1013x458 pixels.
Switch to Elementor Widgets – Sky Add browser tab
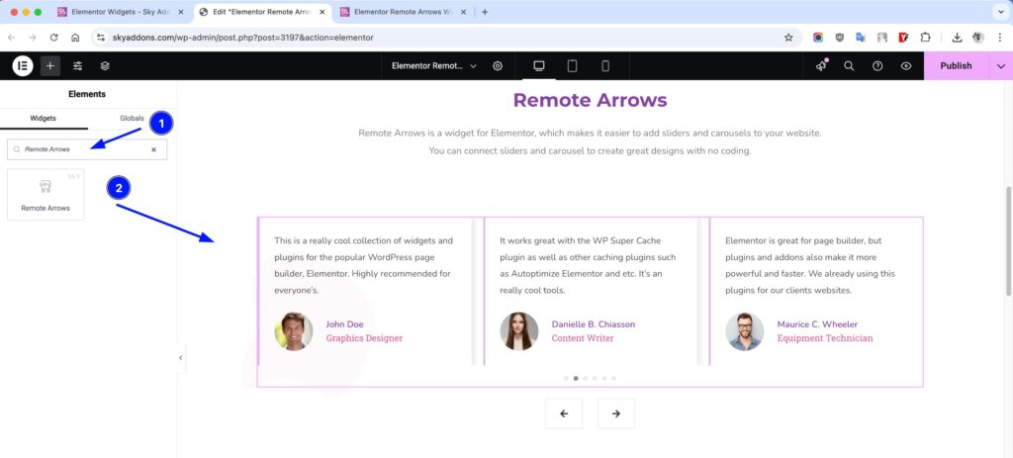pos(122,12)
